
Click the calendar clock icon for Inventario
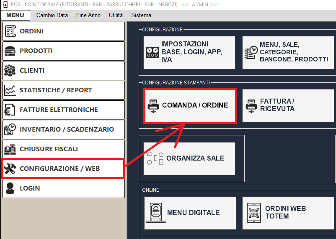click(x=10, y=130)
